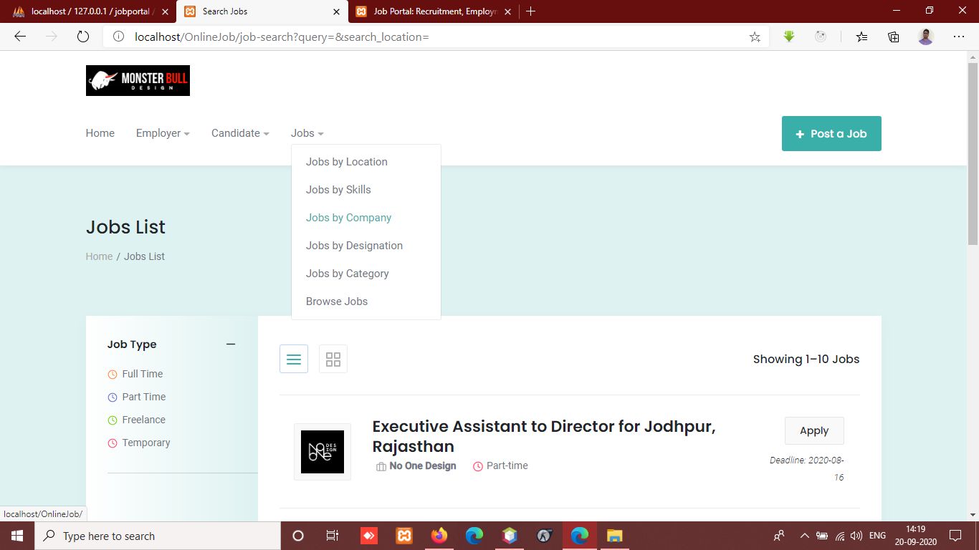View site information icon in address bar
The height and width of the screenshot is (550, 979).
[x=119, y=37]
